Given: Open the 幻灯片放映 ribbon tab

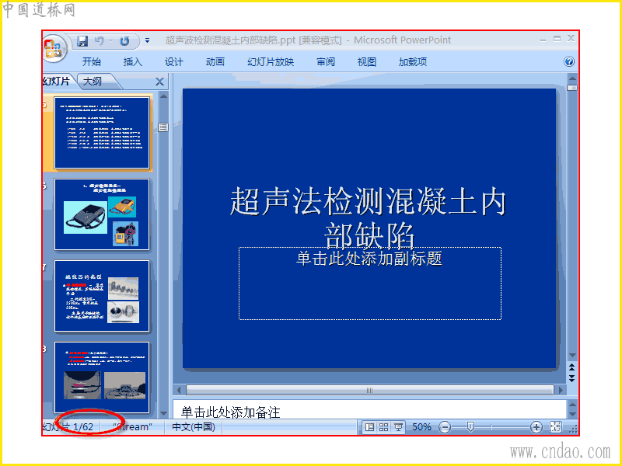Looking at the screenshot, I should 271,62.
